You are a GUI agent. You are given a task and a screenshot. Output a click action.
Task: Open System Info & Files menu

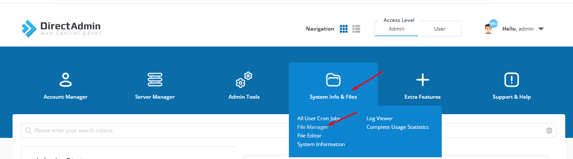point(333,85)
